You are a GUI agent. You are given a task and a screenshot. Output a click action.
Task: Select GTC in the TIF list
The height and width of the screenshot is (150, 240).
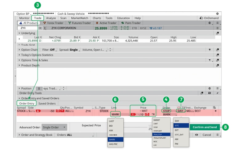[x=181, y=125]
